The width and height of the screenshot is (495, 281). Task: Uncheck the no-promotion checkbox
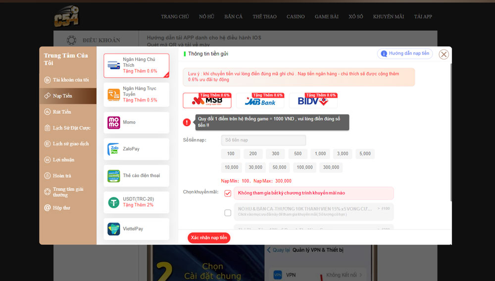click(228, 193)
